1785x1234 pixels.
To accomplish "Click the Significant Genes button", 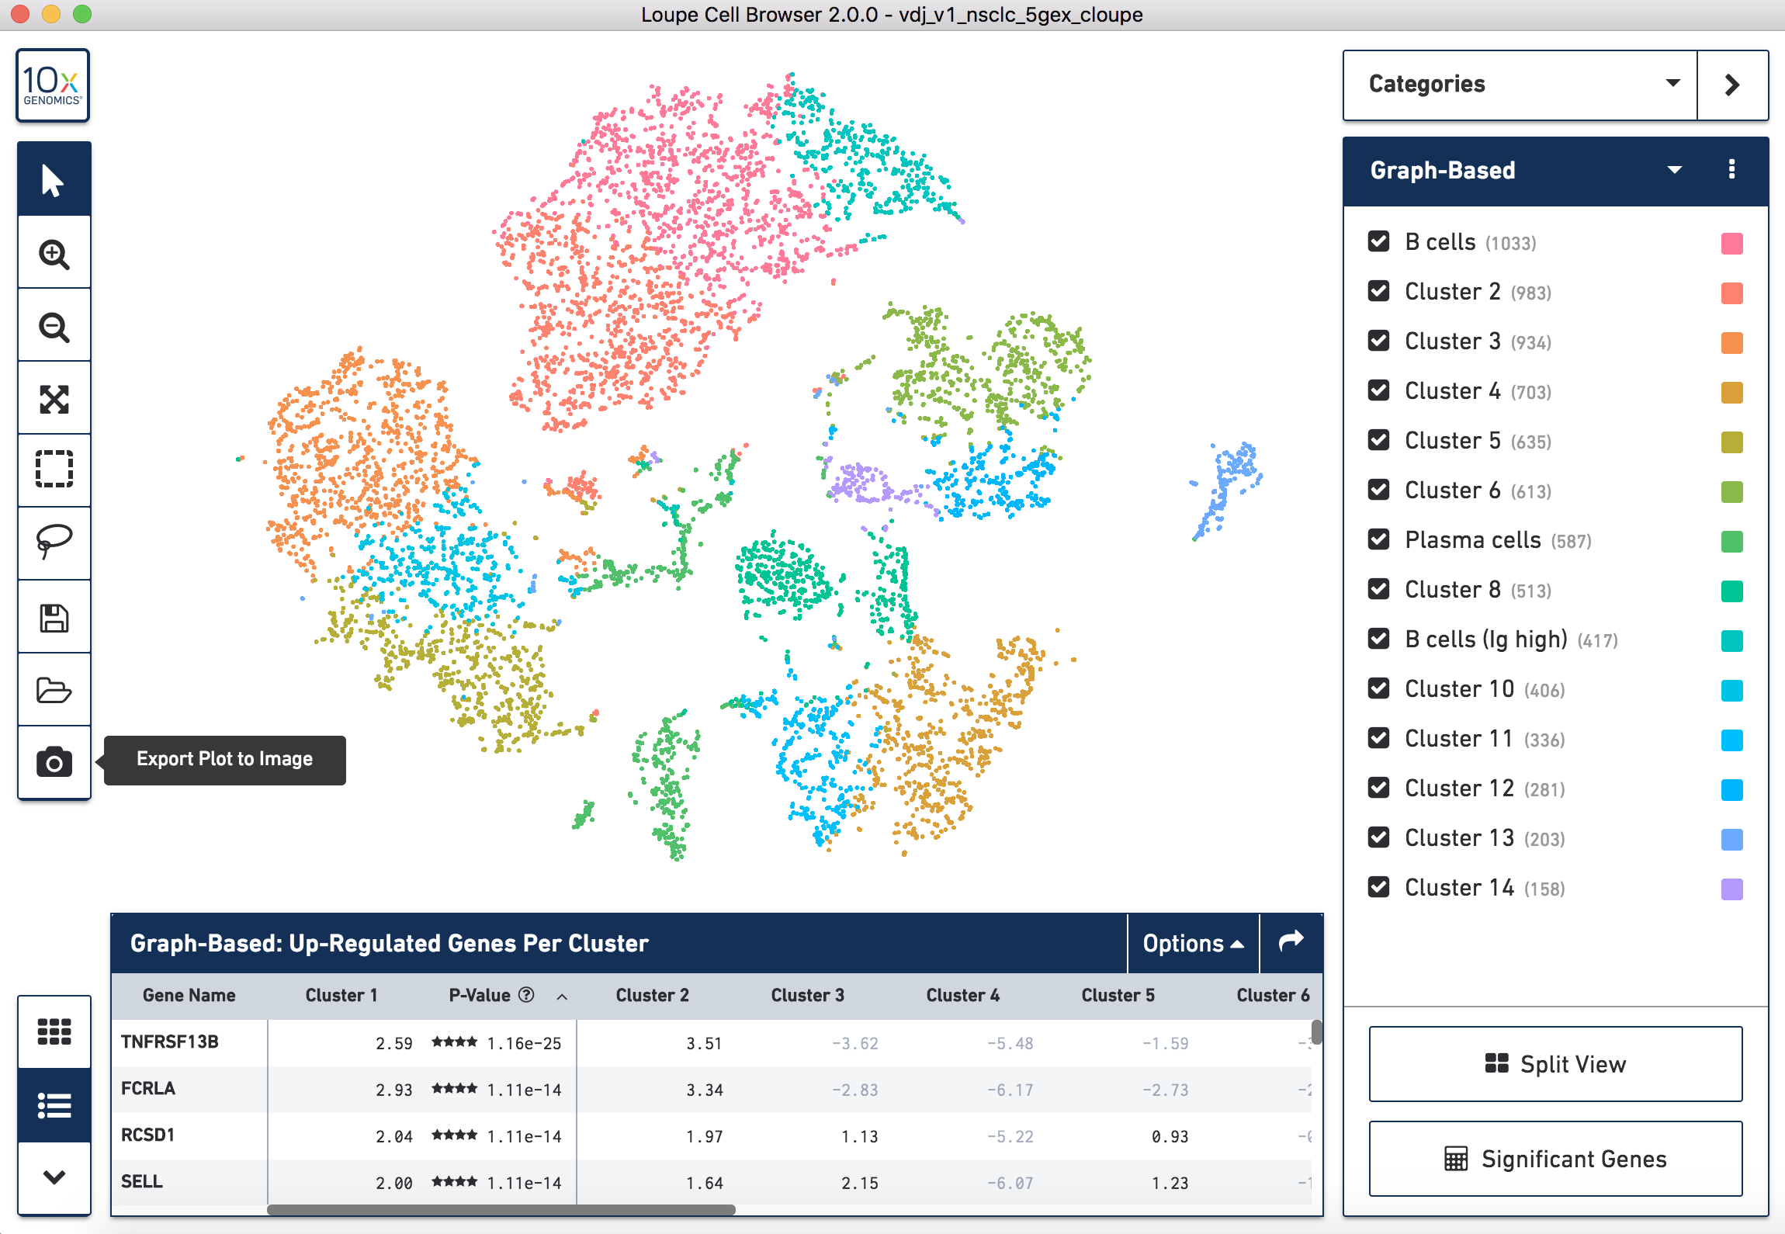I will pyautogui.click(x=1555, y=1159).
